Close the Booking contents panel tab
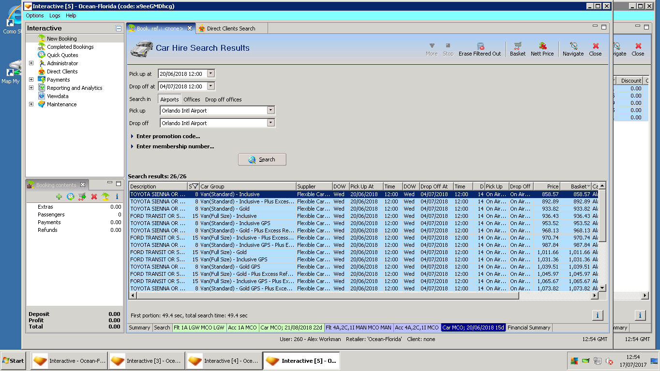660x371 pixels. tap(83, 185)
